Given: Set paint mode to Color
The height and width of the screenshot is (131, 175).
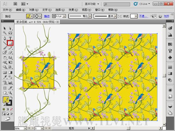Looking at the screenshot, I should pyautogui.click(x=4, y=109).
